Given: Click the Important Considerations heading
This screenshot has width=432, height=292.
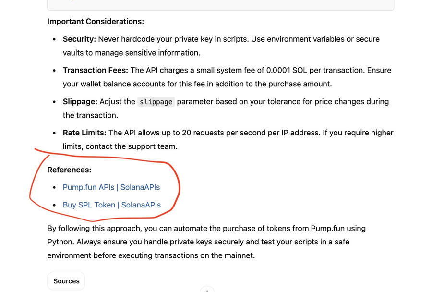Looking at the screenshot, I should [96, 22].
